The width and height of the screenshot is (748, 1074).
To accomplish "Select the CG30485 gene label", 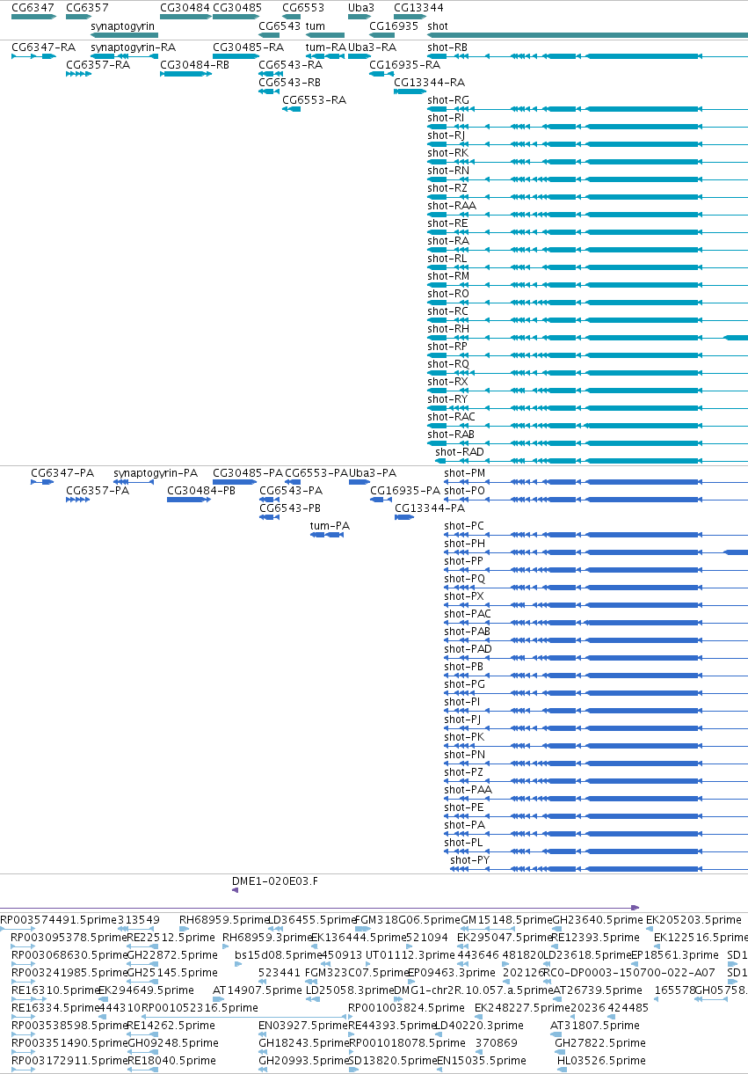I will pyautogui.click(x=237, y=7).
